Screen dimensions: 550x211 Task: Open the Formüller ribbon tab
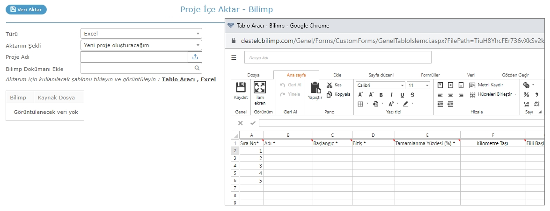point(430,75)
